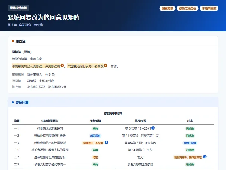The height and width of the screenshot is (170, 226).
Task: Click the 作者已说明 status badge
Action: [190, 143]
